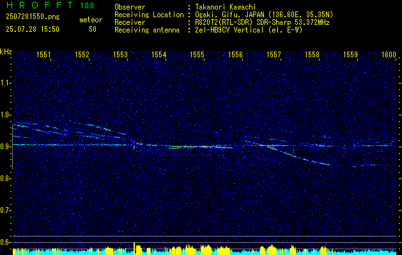Click the Receiving Location label
This screenshot has height=255, width=402.
(149, 15)
